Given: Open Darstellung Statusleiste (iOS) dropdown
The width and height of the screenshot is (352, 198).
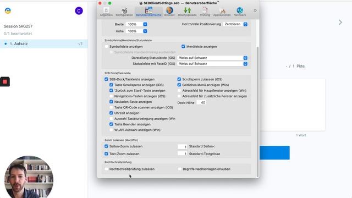Looking at the screenshot, I should [212, 58].
